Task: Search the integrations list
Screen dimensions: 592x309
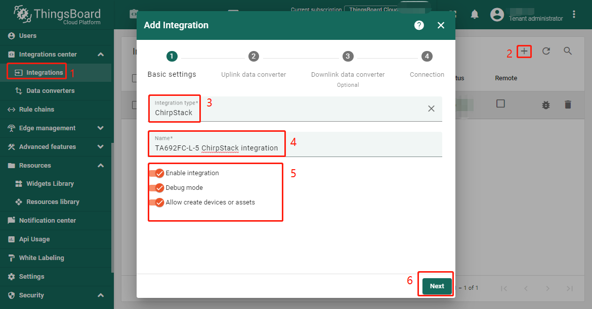Action: click(568, 51)
